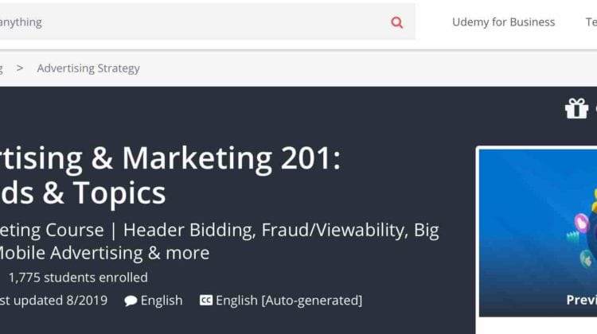Click the Header Bidding course subtitle
Viewport: 597px width, 334px height.
(x=220, y=230)
